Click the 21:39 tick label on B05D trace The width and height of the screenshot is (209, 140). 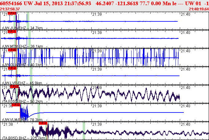97,124
